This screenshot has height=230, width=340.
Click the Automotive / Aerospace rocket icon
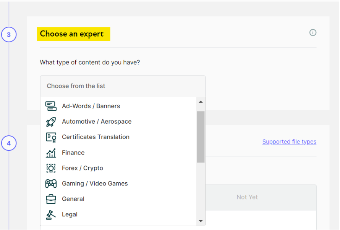[51, 122]
